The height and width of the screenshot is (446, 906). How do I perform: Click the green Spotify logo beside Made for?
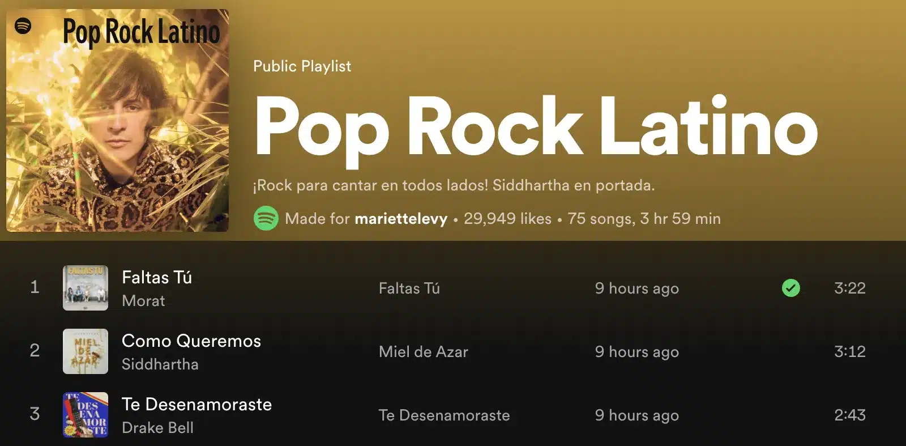point(266,218)
